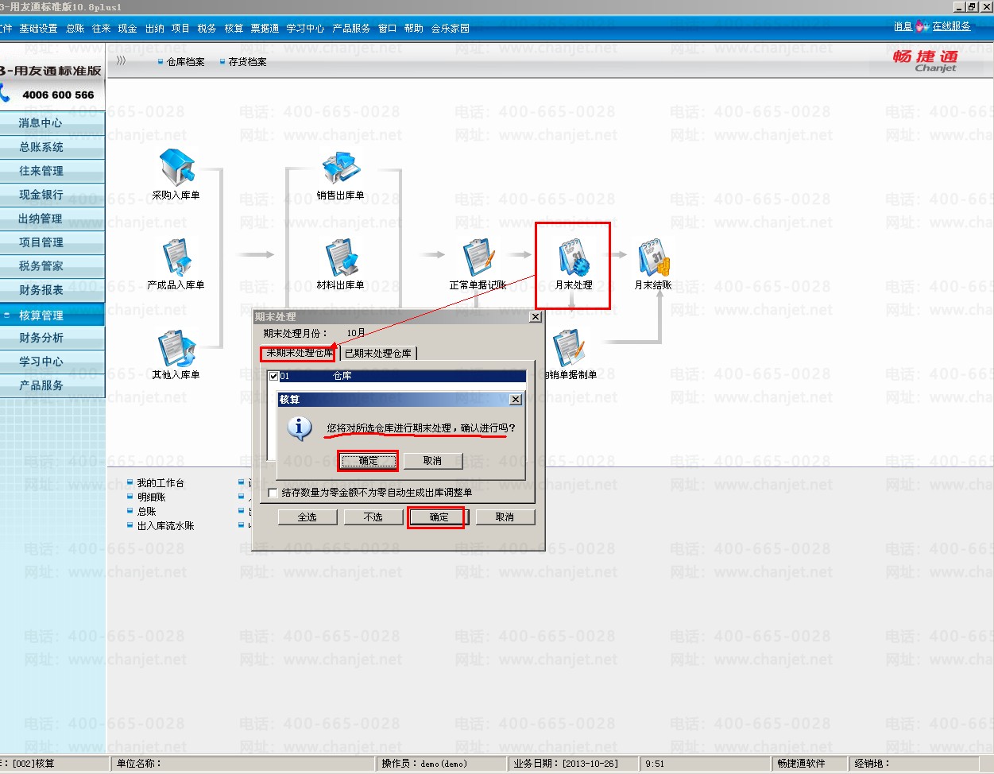994x774 pixels.
Task: Open the 存货档案 shortcut link
Action: (247, 62)
